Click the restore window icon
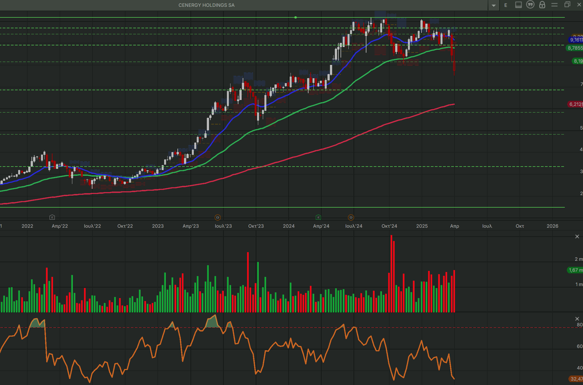The height and width of the screenshot is (385, 583). pos(567,5)
